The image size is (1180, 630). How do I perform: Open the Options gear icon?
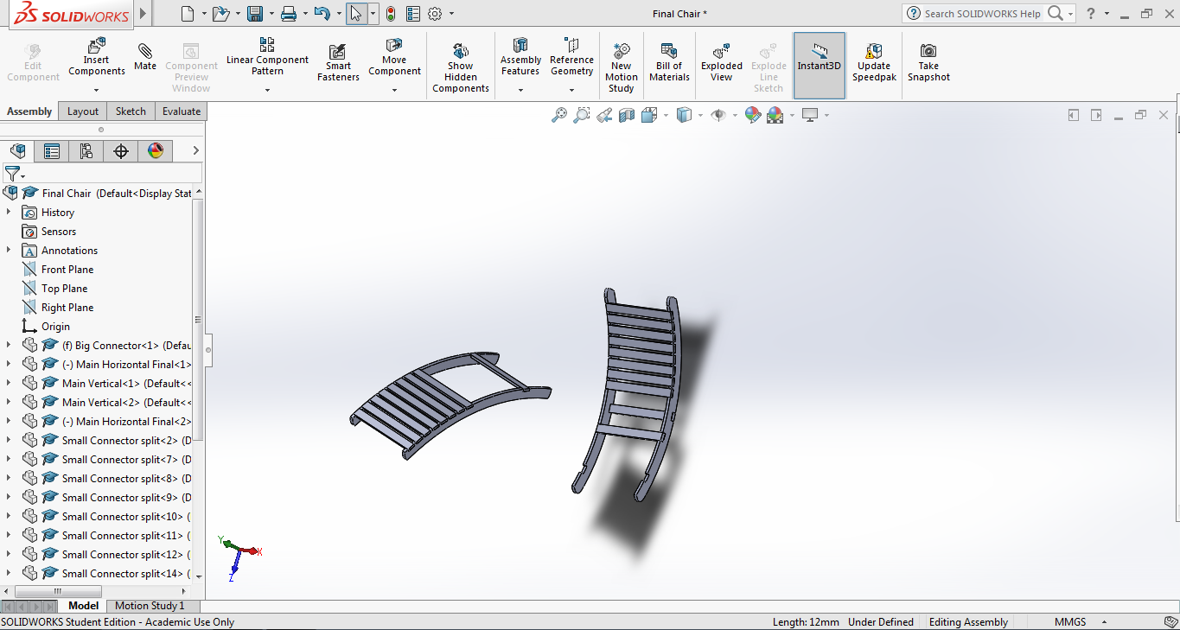(435, 14)
